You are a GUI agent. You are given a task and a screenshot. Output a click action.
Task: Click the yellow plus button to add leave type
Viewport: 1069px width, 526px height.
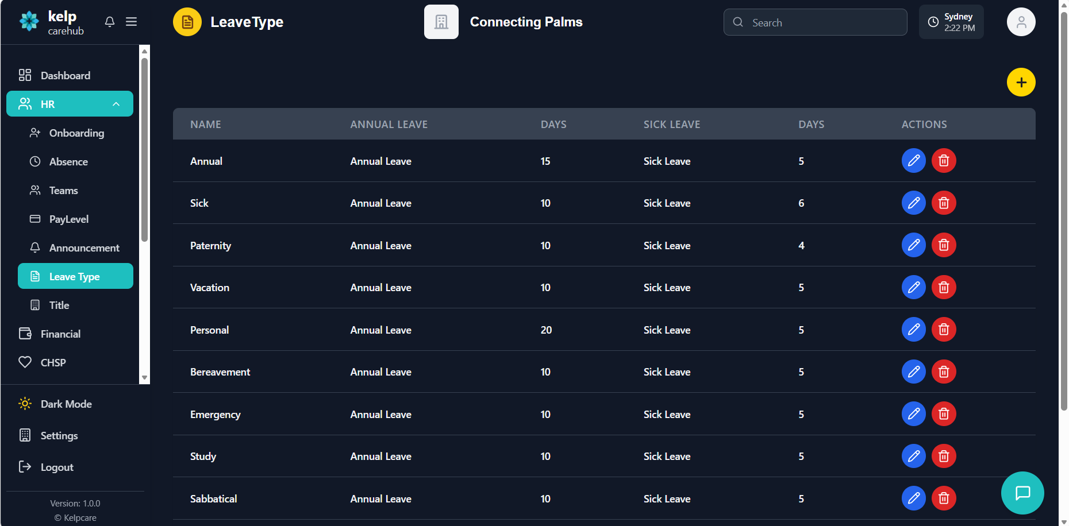[1021, 82]
